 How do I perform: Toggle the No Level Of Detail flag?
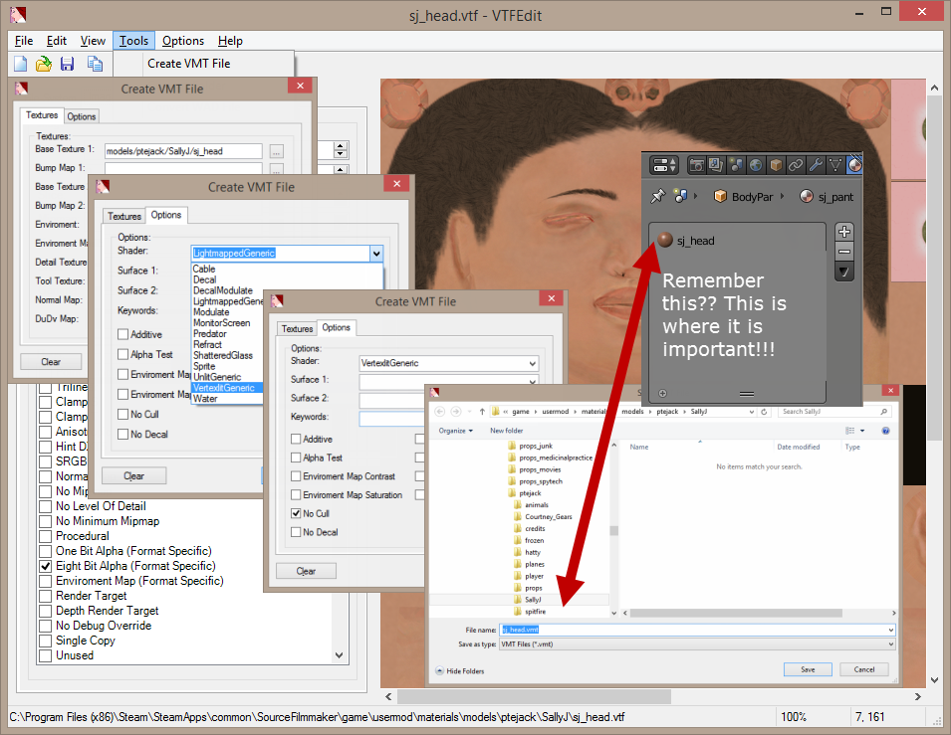click(x=45, y=506)
